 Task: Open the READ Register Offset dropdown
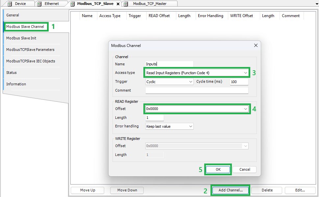click(x=197, y=109)
